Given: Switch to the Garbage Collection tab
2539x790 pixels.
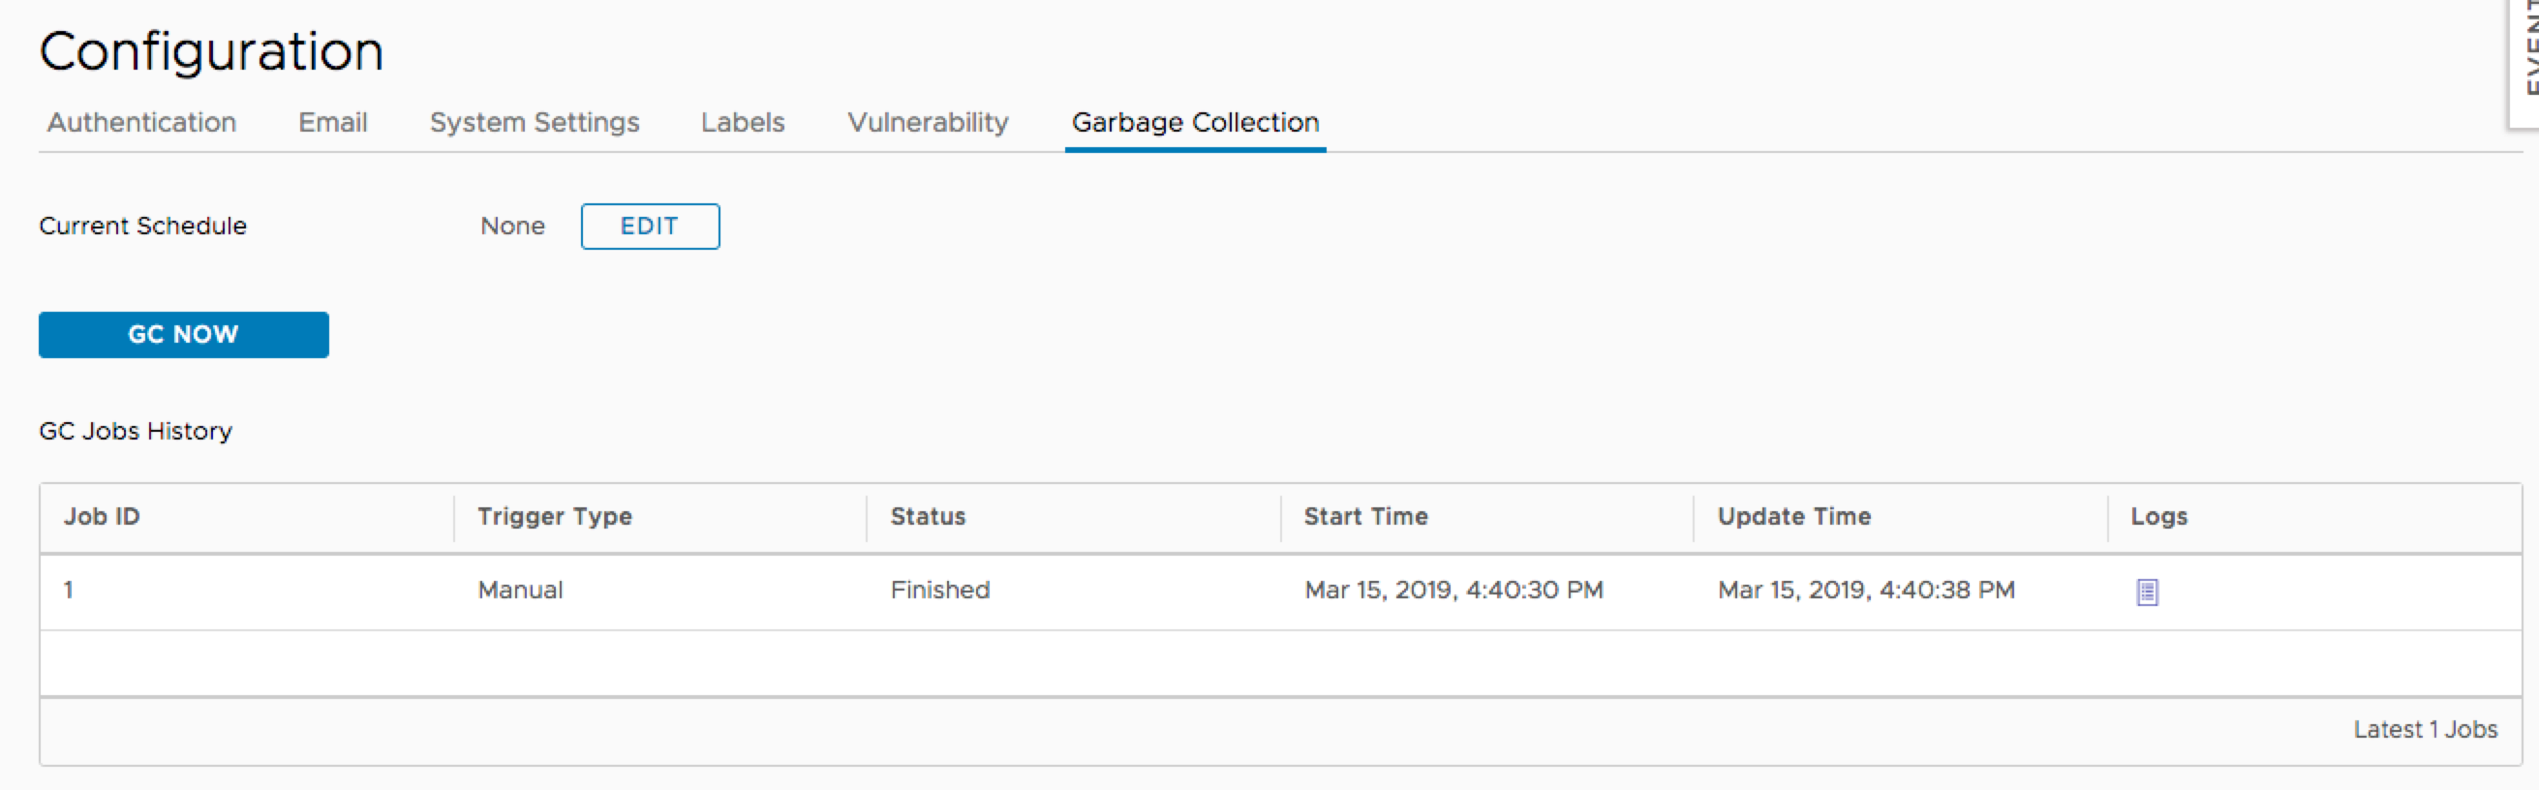Looking at the screenshot, I should pyautogui.click(x=1195, y=122).
